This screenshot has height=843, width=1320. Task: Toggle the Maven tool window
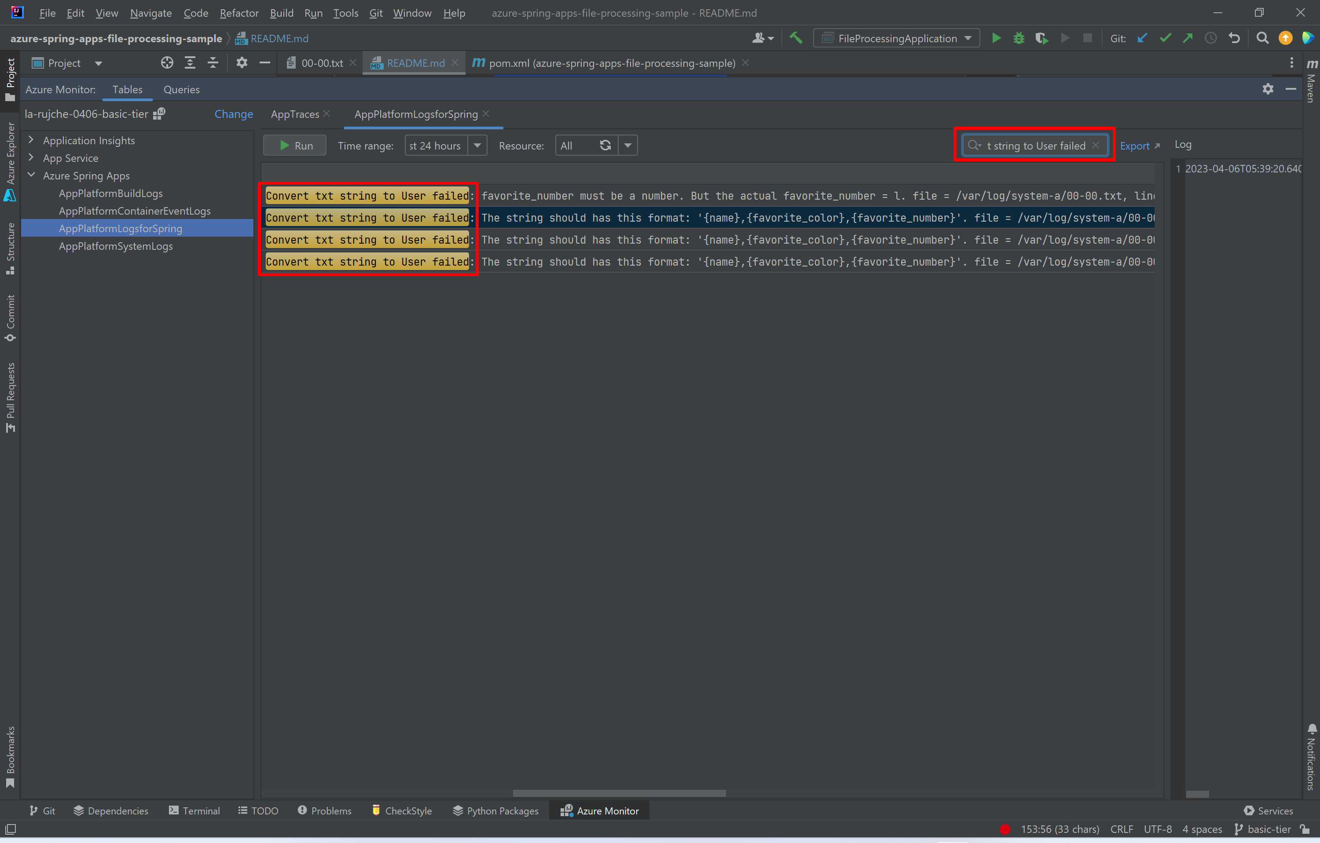click(1311, 81)
